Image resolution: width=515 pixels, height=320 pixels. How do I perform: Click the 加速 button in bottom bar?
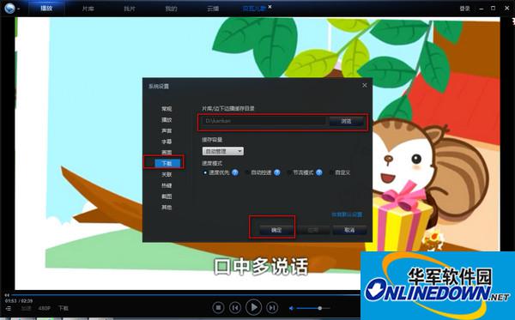click(27, 309)
